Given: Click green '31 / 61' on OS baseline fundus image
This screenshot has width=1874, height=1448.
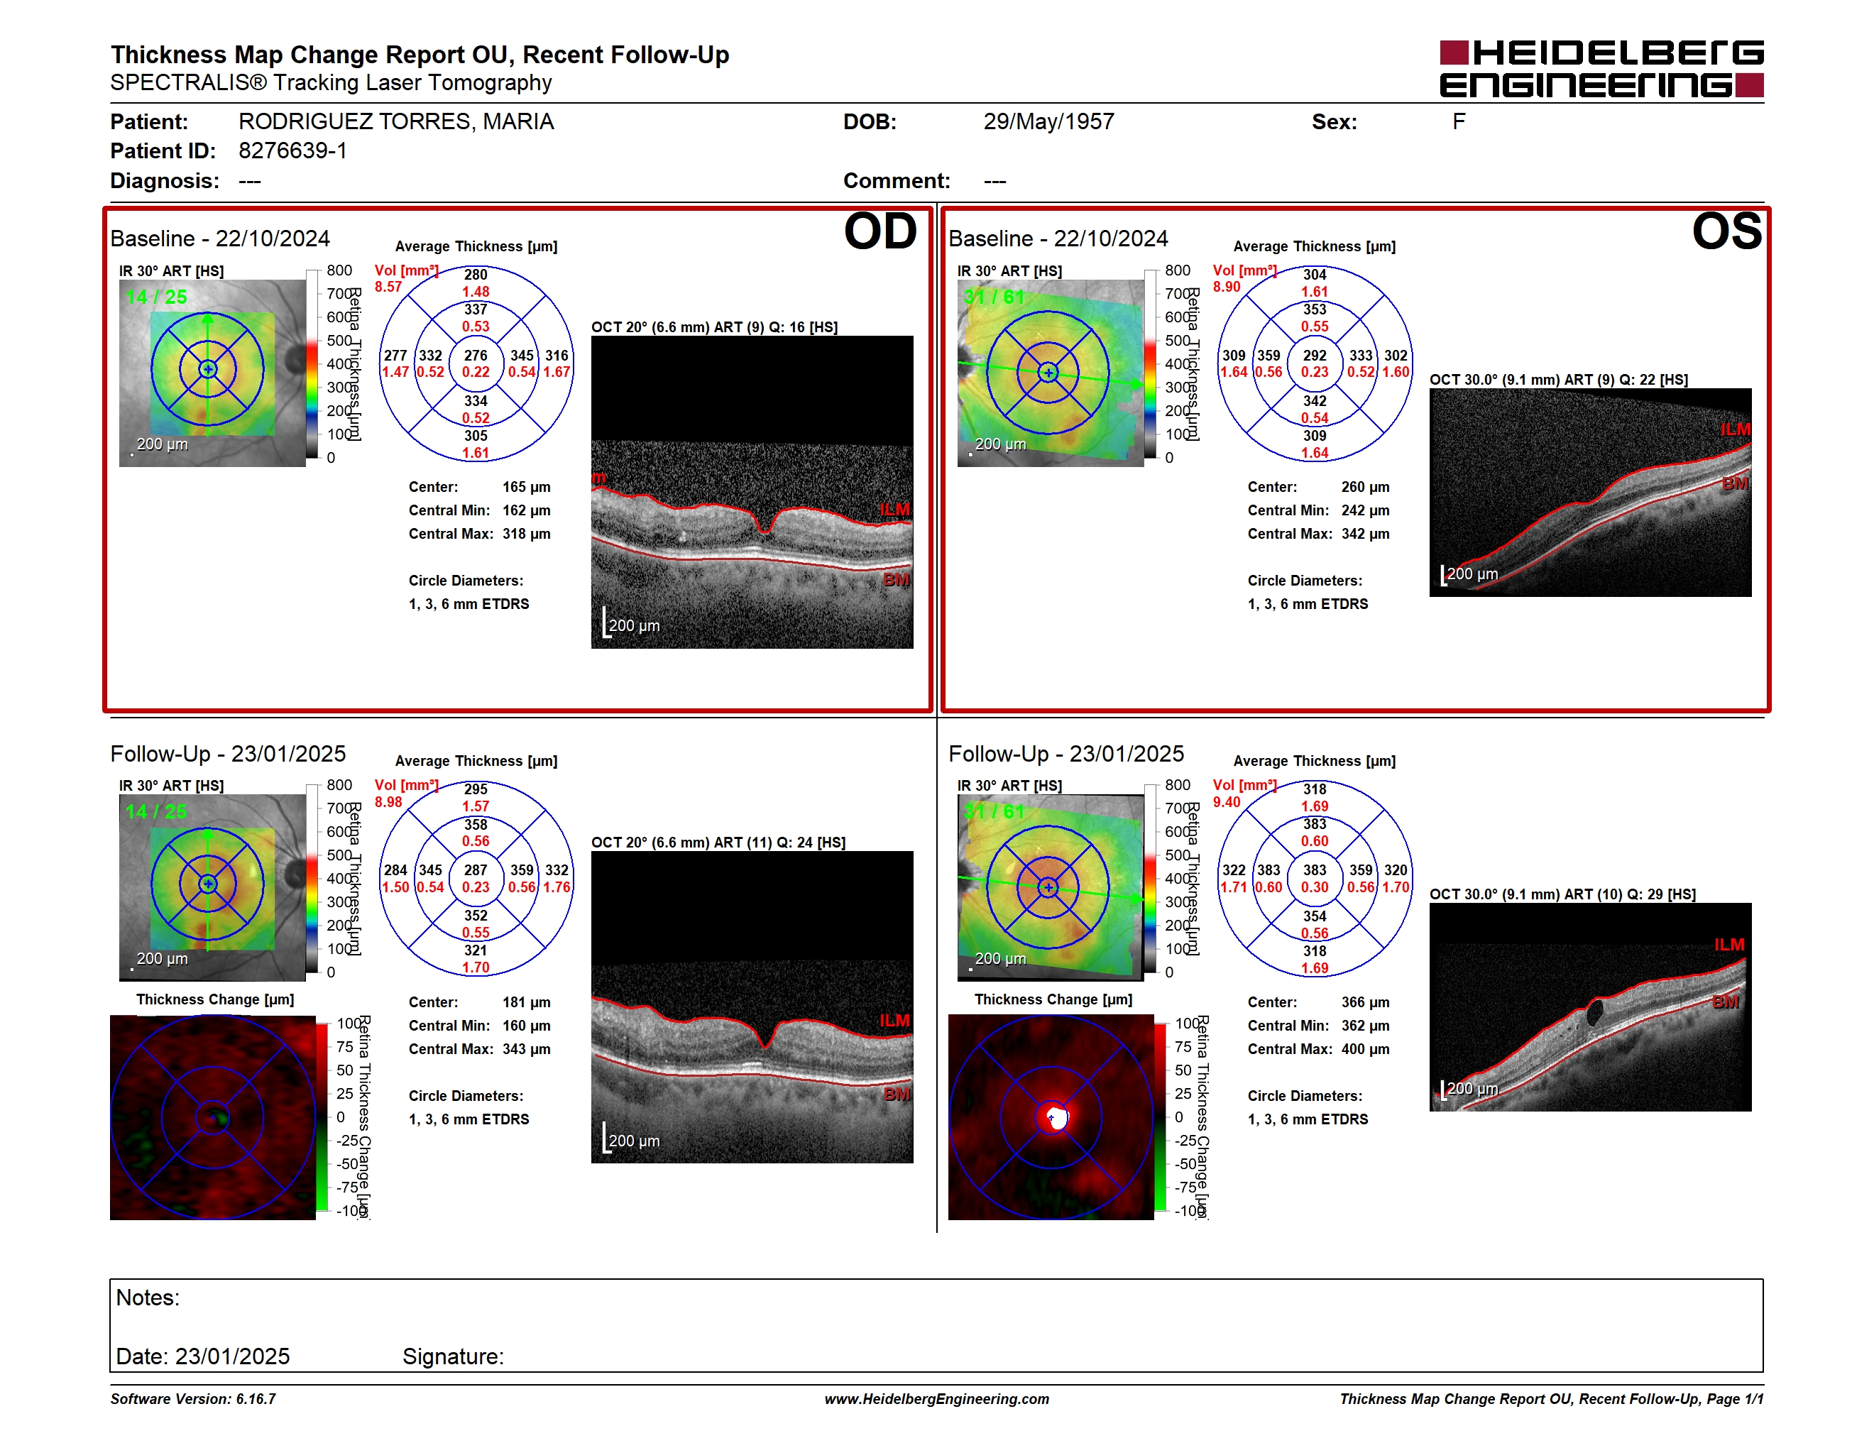Looking at the screenshot, I should pos(994,297).
